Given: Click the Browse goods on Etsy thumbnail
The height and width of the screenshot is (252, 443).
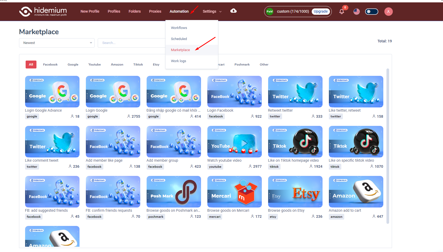Looking at the screenshot, I should [x=295, y=192].
